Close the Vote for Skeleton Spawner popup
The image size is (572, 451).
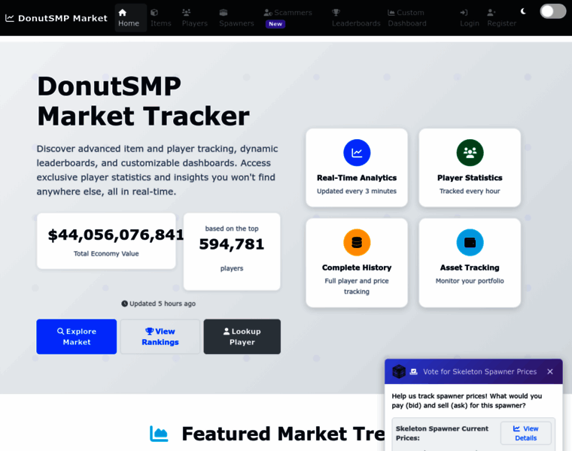click(550, 371)
